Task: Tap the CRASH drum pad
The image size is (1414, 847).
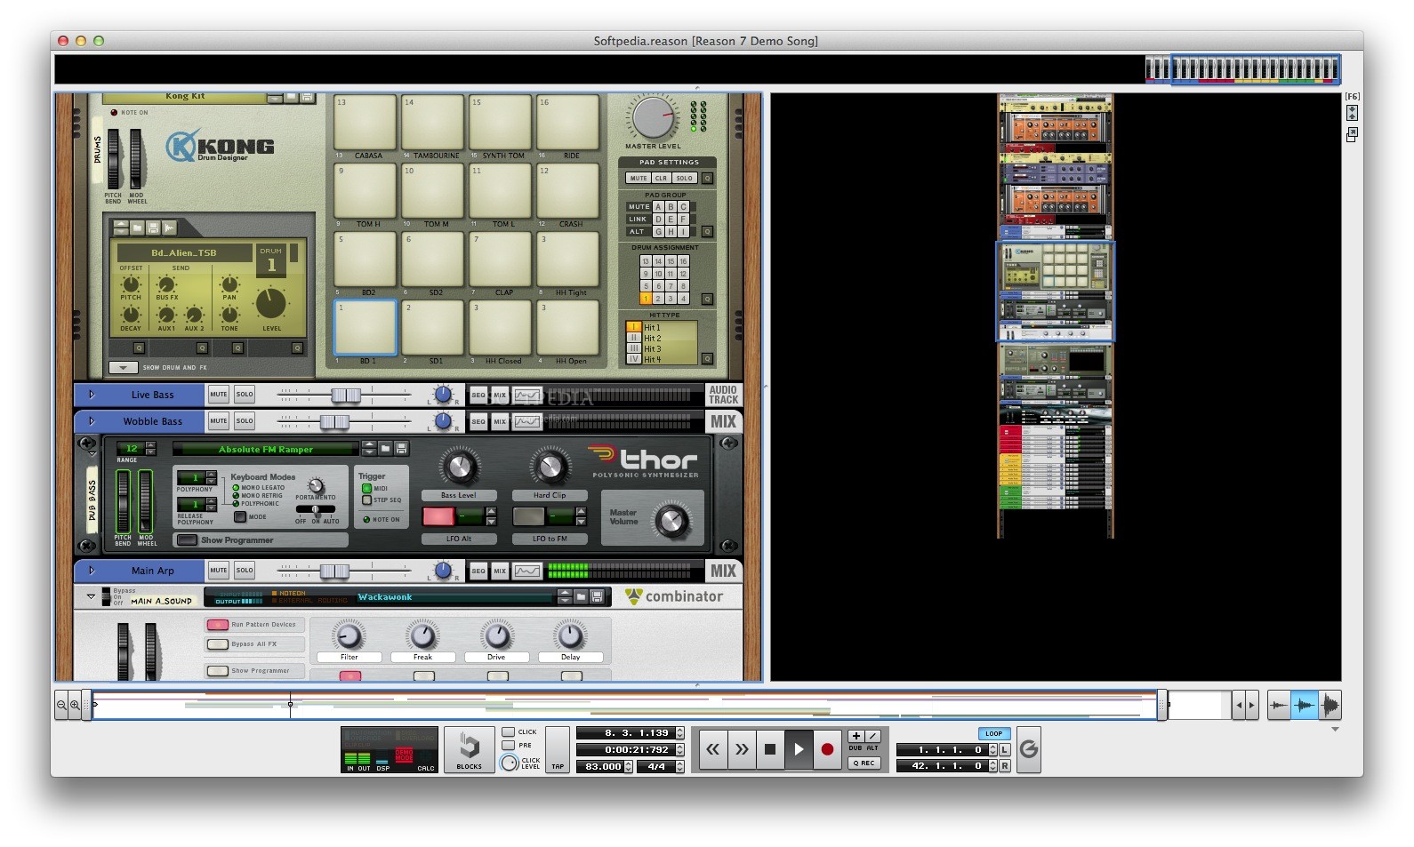Action: (568, 191)
